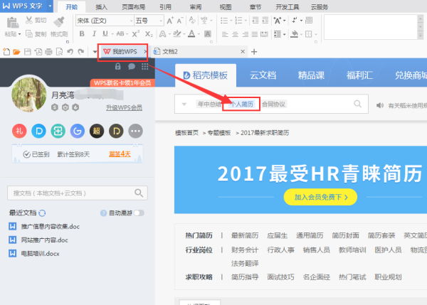
Task: Click the highlight pen color swatch
Action: coord(176,33)
